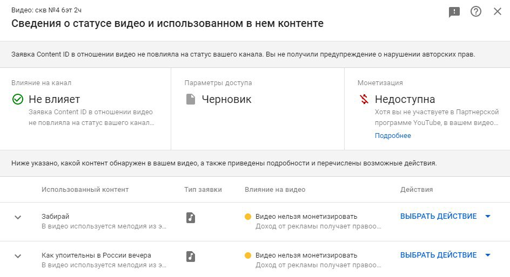Expand the Как упоительны в России вечера row

18,256
